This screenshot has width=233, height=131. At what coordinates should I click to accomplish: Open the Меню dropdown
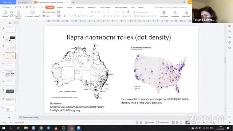7,7
